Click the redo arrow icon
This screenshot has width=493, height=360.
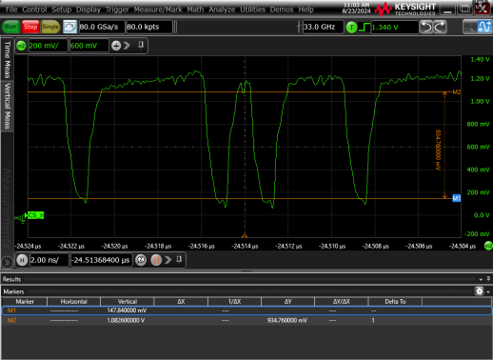pyautogui.click(x=440, y=27)
